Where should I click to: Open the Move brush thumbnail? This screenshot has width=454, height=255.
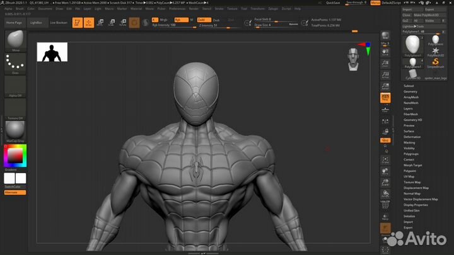point(15,40)
